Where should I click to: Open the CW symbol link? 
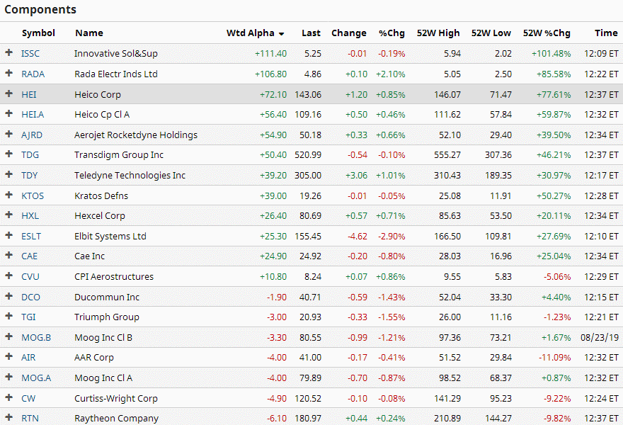coord(28,398)
